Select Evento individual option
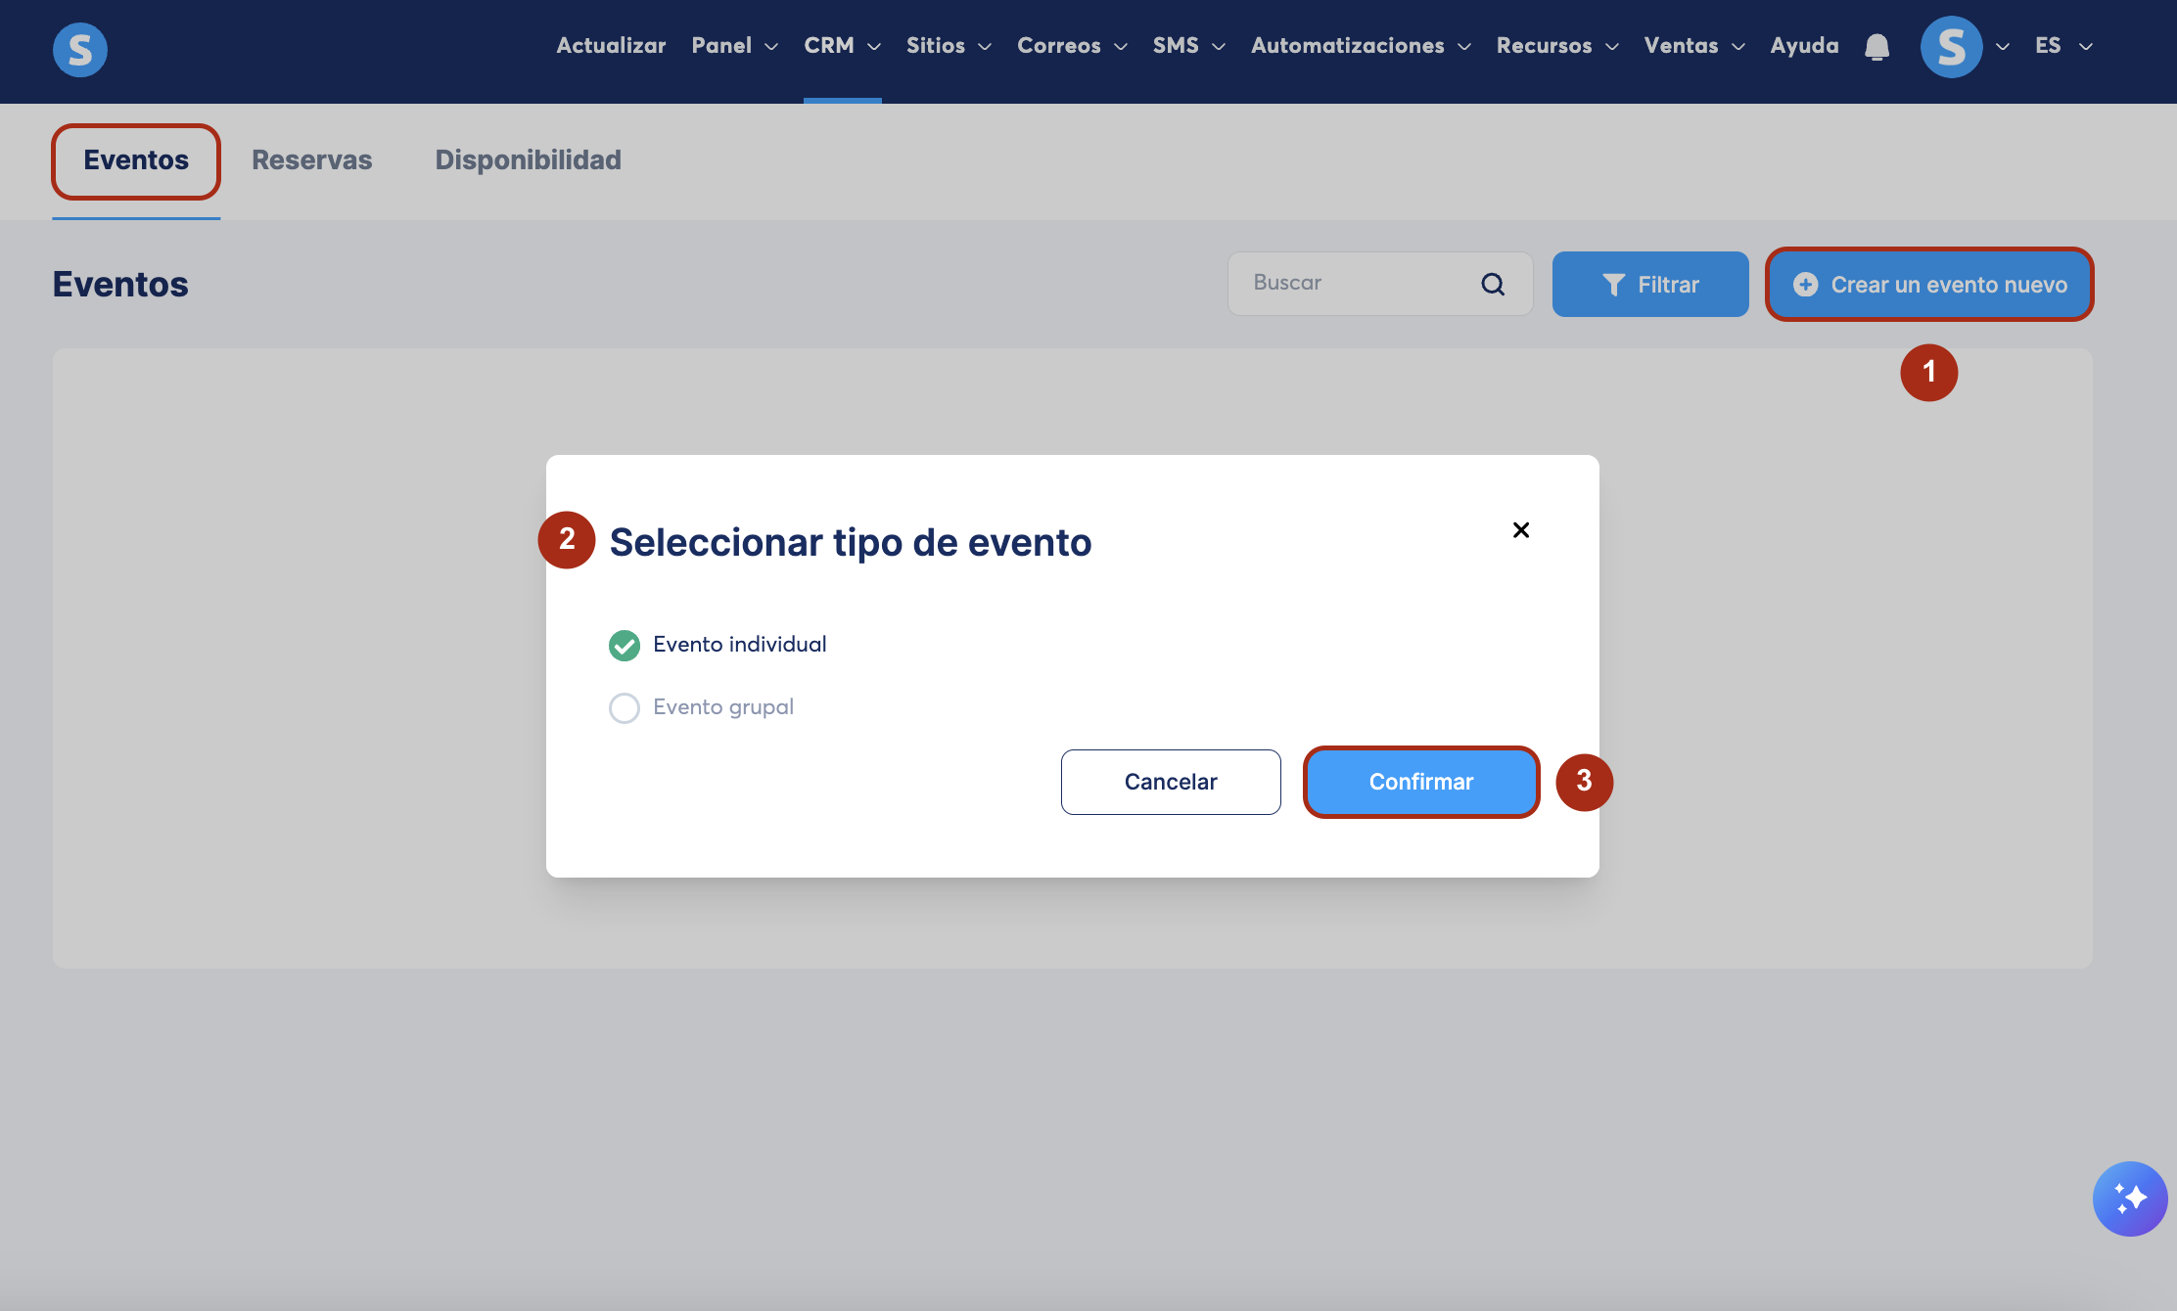 (x=625, y=646)
